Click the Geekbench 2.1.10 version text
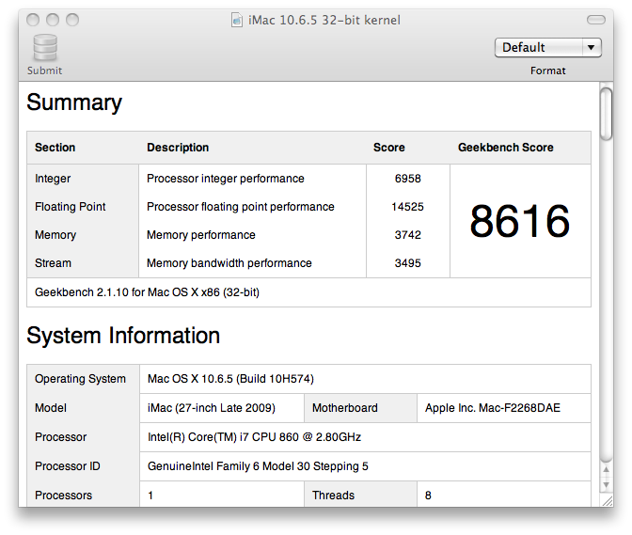 click(x=147, y=292)
